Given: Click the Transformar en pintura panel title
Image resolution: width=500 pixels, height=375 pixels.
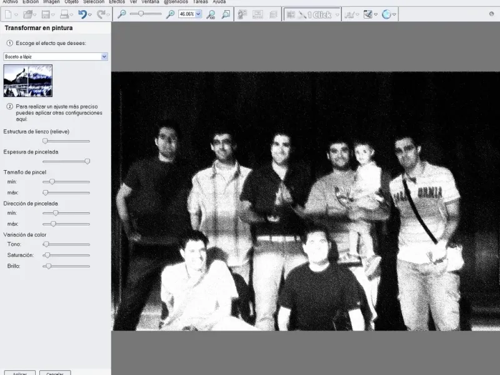Looking at the screenshot, I should 39,28.
